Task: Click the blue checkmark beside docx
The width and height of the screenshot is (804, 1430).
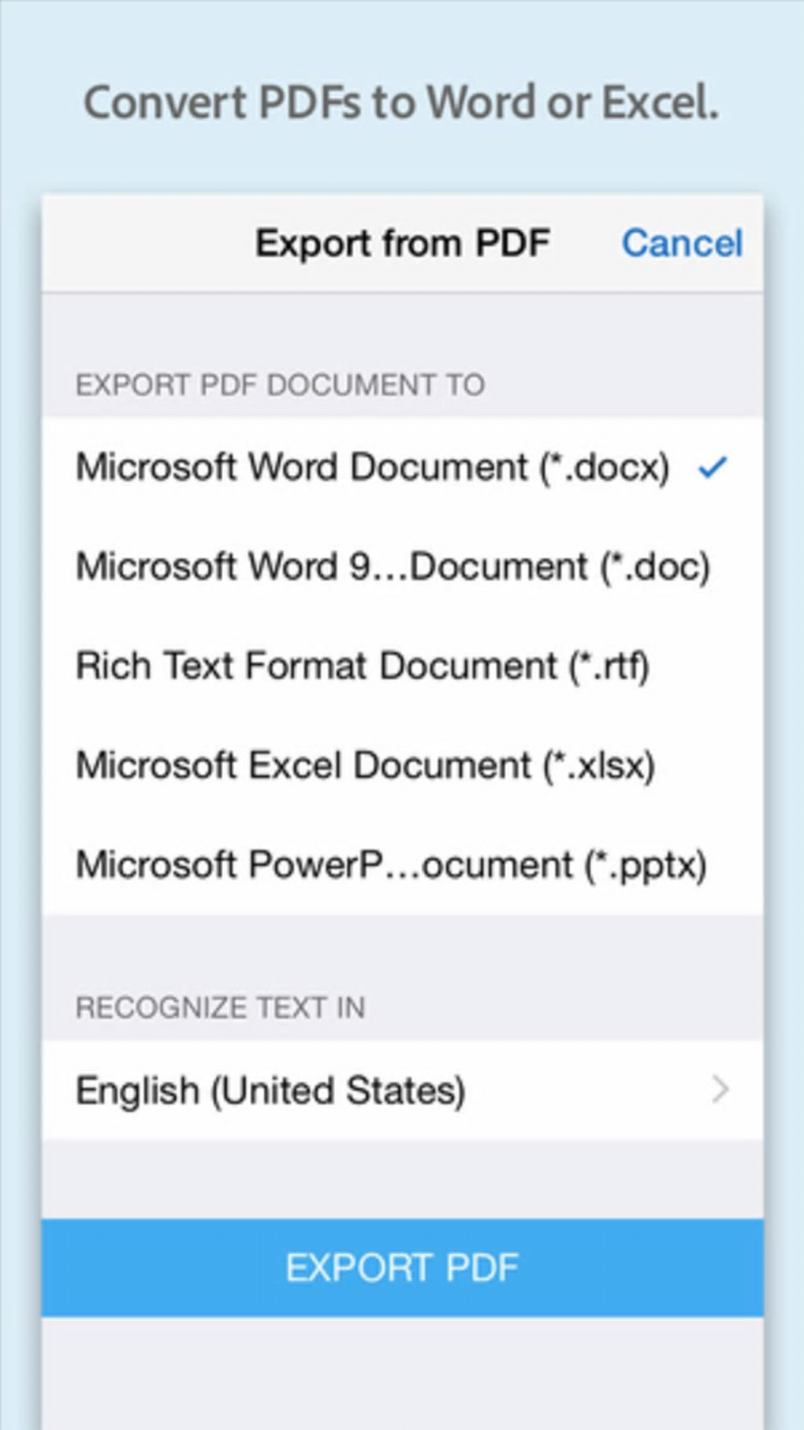Action: [713, 468]
